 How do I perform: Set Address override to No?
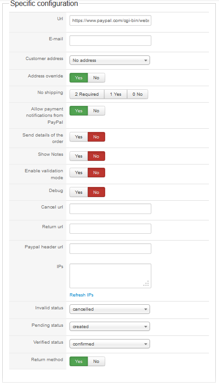pyautogui.click(x=96, y=77)
